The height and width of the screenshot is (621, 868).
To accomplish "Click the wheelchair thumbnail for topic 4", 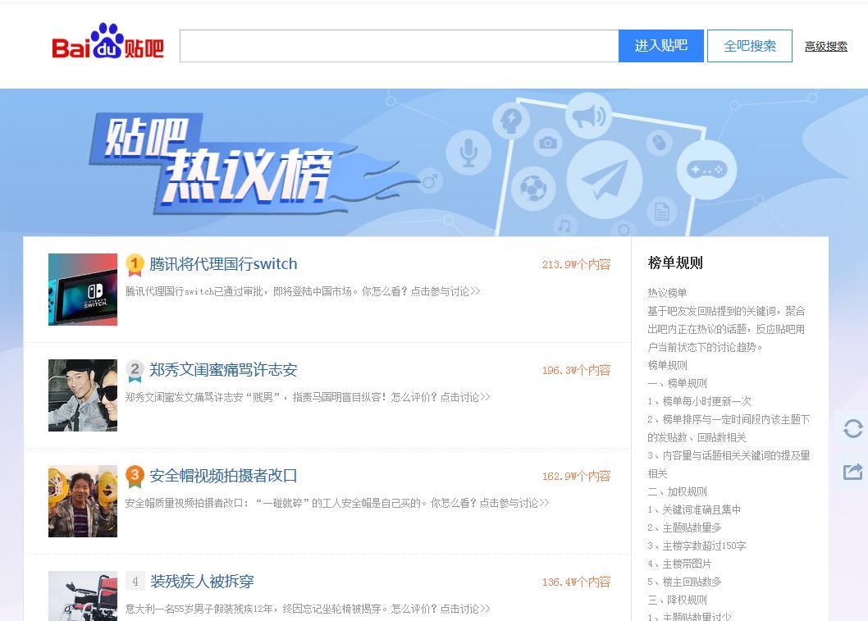I will point(83,596).
